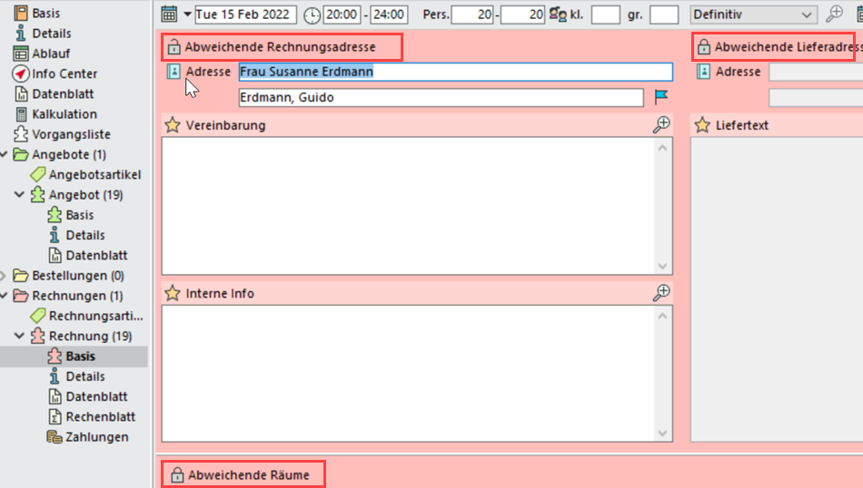Toggle the Abweichende Räume lock

[176, 474]
